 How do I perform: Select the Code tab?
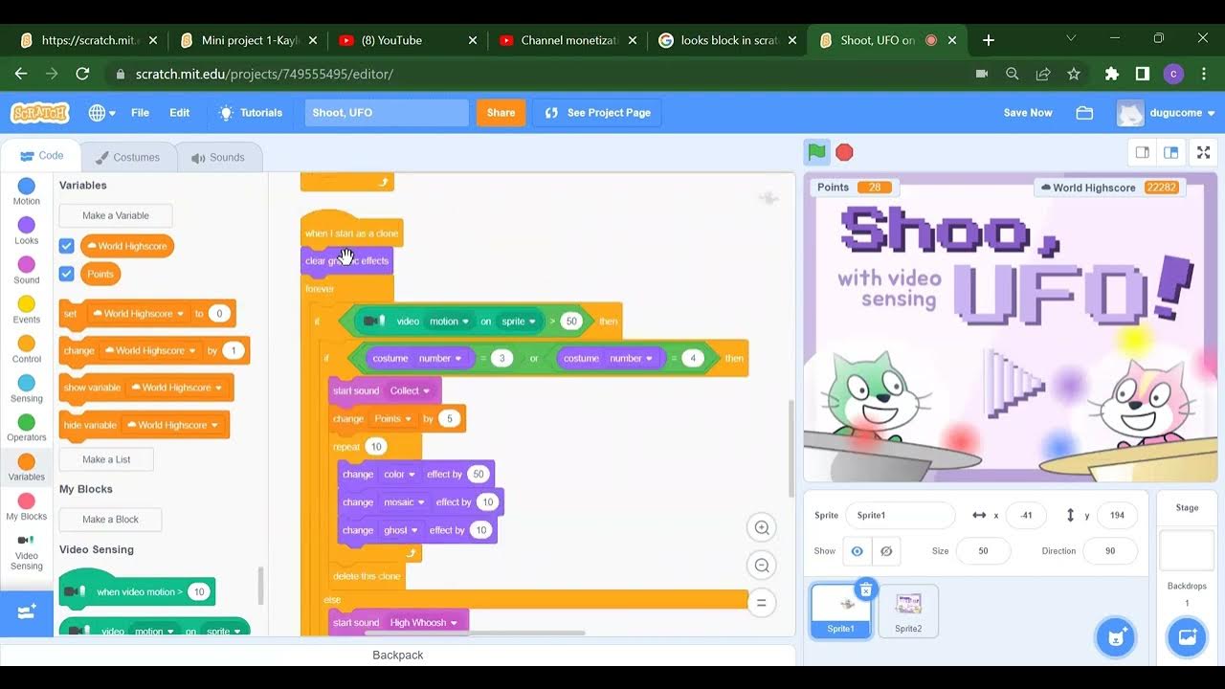click(41, 156)
